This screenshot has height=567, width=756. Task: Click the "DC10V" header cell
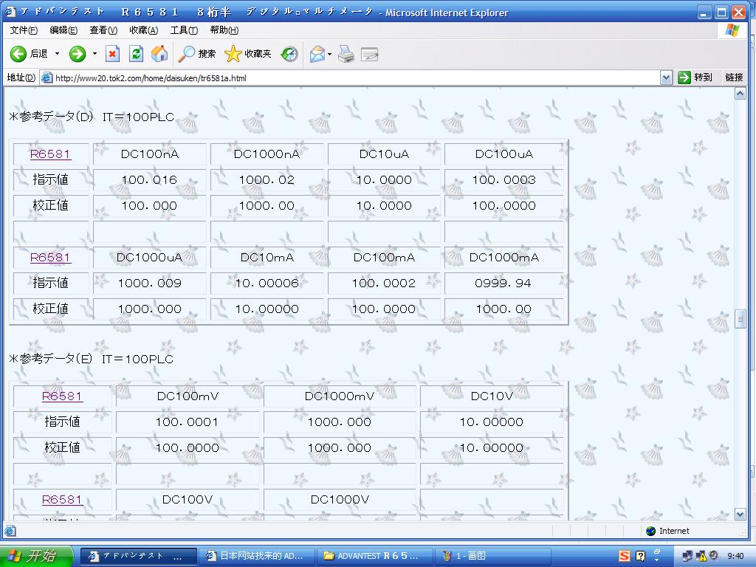(x=492, y=396)
